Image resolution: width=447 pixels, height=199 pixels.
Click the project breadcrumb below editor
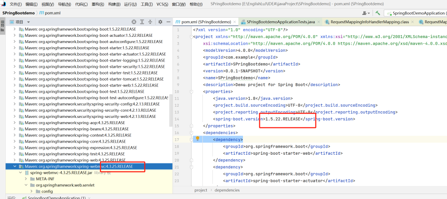point(201,190)
